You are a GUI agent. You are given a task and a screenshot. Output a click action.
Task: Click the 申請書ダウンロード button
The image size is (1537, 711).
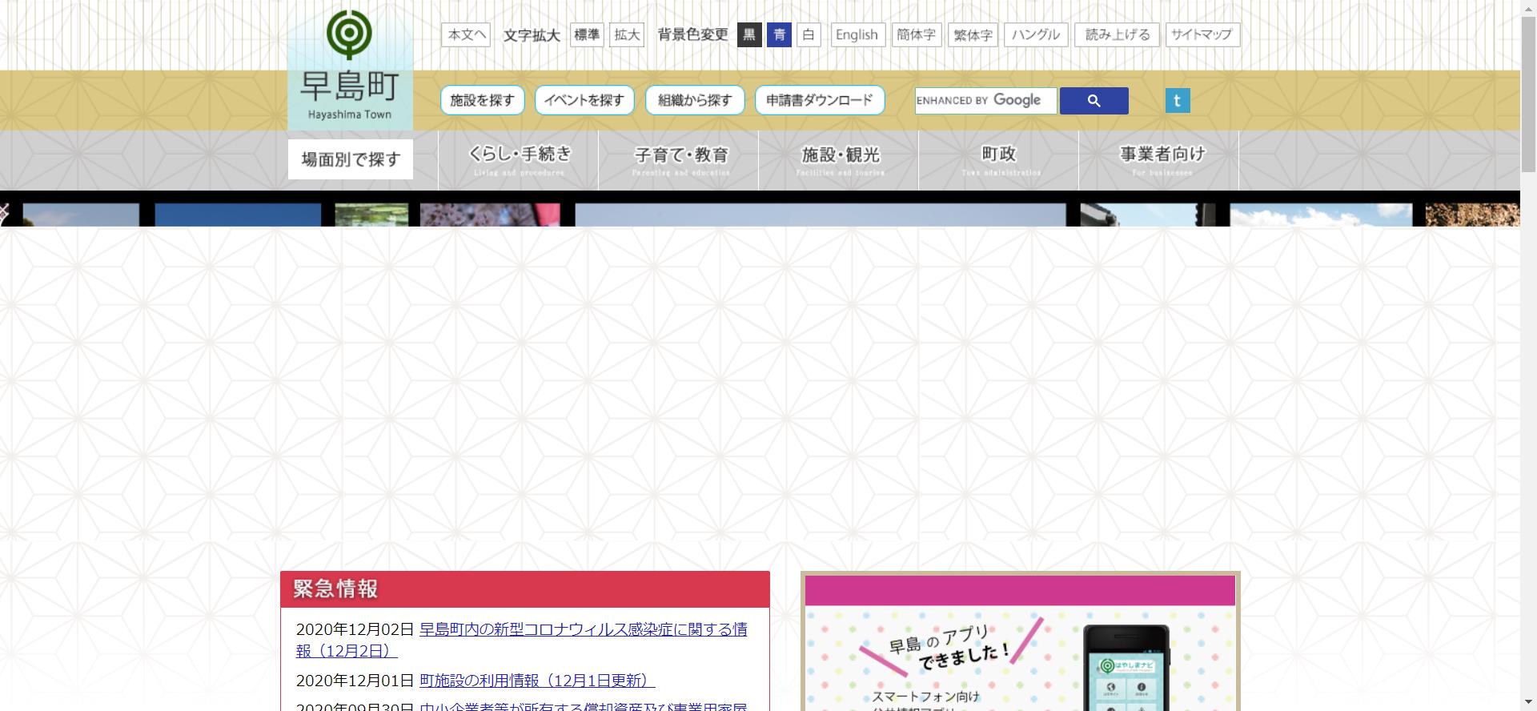click(819, 100)
